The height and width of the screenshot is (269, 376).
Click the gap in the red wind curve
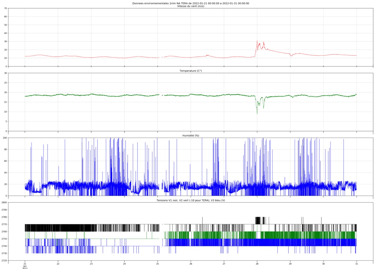(160, 57)
